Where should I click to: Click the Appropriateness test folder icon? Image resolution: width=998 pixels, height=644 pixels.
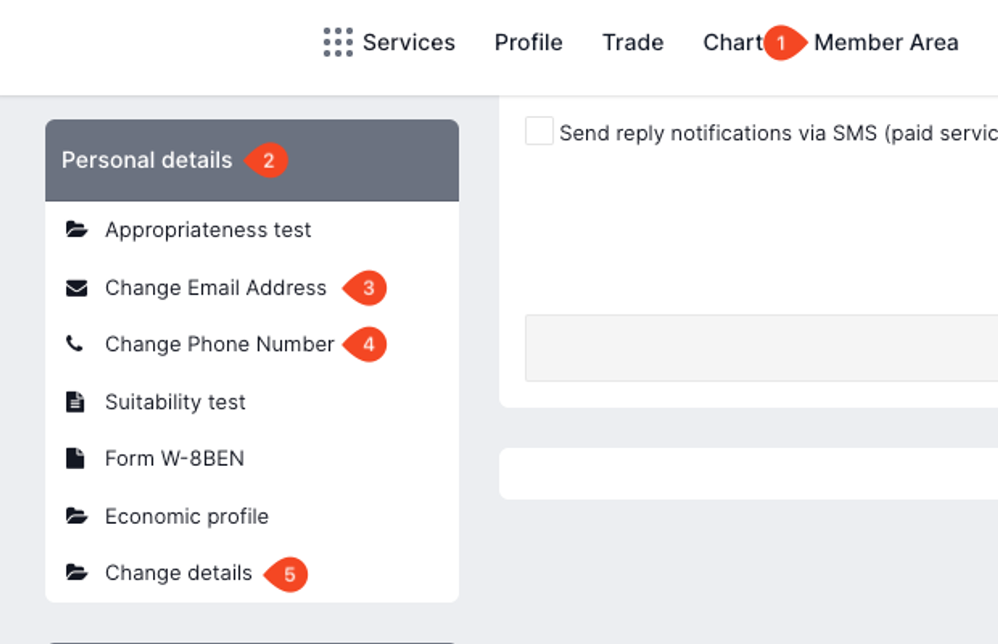click(x=76, y=230)
